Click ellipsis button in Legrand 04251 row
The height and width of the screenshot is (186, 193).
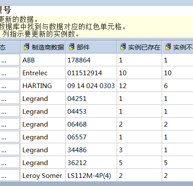[x=9, y=98]
